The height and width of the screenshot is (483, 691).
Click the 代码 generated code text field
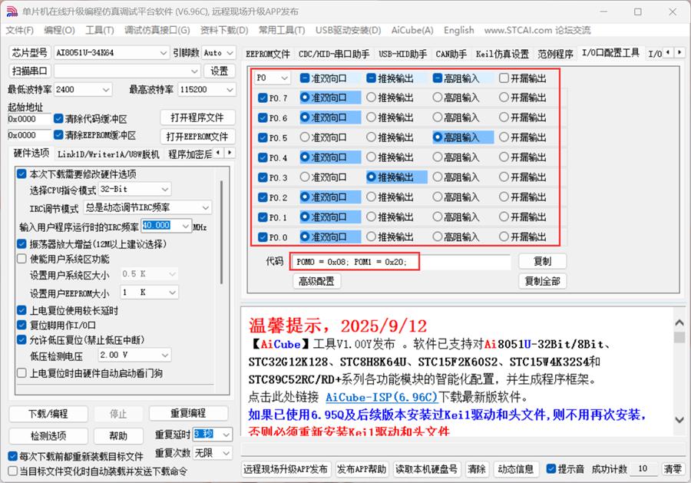[400, 262]
